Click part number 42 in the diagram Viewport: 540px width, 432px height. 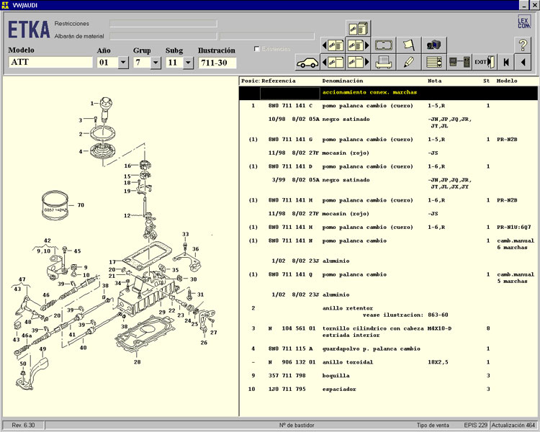48,240
